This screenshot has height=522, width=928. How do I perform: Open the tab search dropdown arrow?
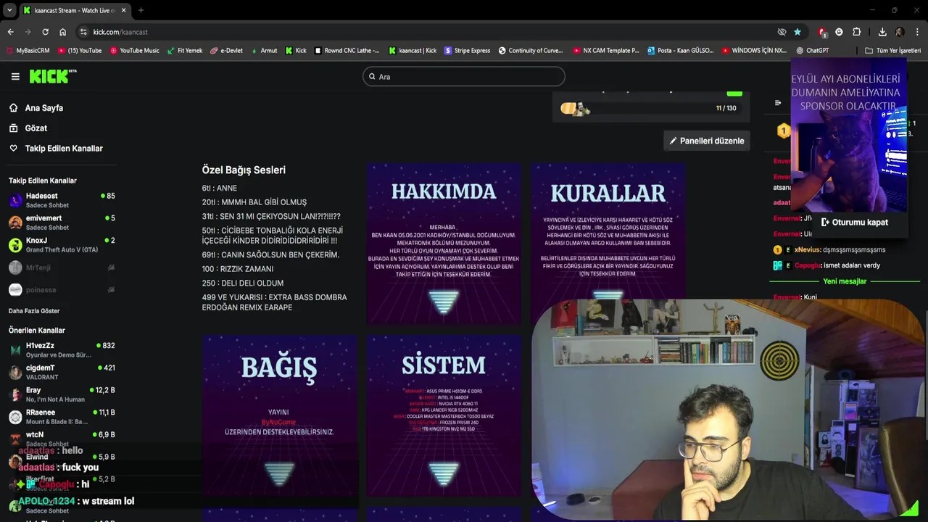[x=9, y=10]
